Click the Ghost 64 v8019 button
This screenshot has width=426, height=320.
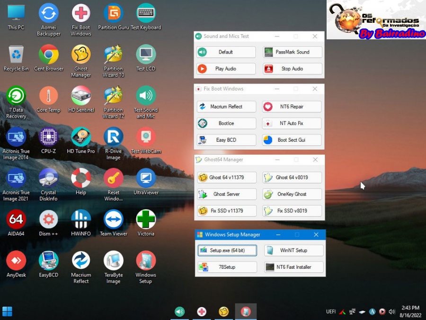[292, 177]
